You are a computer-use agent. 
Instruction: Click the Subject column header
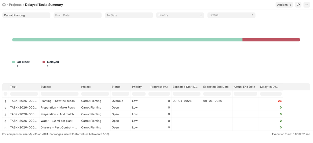(46, 87)
